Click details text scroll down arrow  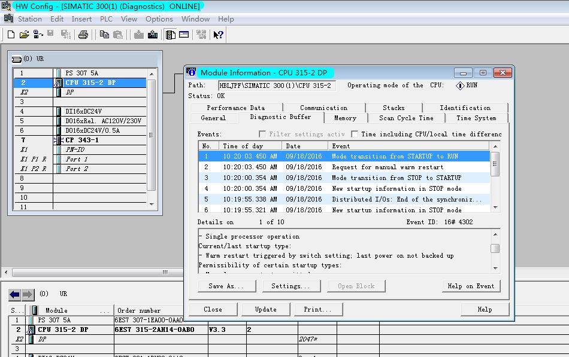[495, 268]
